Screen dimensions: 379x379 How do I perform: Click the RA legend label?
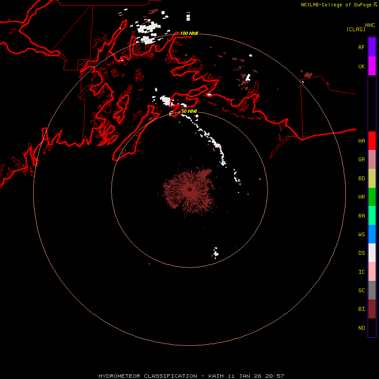[x=361, y=216]
